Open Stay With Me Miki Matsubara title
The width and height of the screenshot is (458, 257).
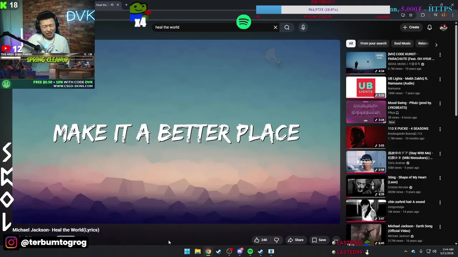click(x=410, y=155)
